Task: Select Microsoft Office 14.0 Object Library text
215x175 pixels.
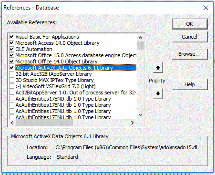Action: click(56, 62)
